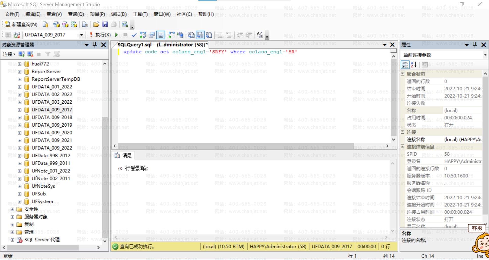Click the Open File folder icon

(96, 24)
